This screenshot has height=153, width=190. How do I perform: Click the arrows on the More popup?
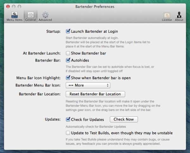coord(107,85)
